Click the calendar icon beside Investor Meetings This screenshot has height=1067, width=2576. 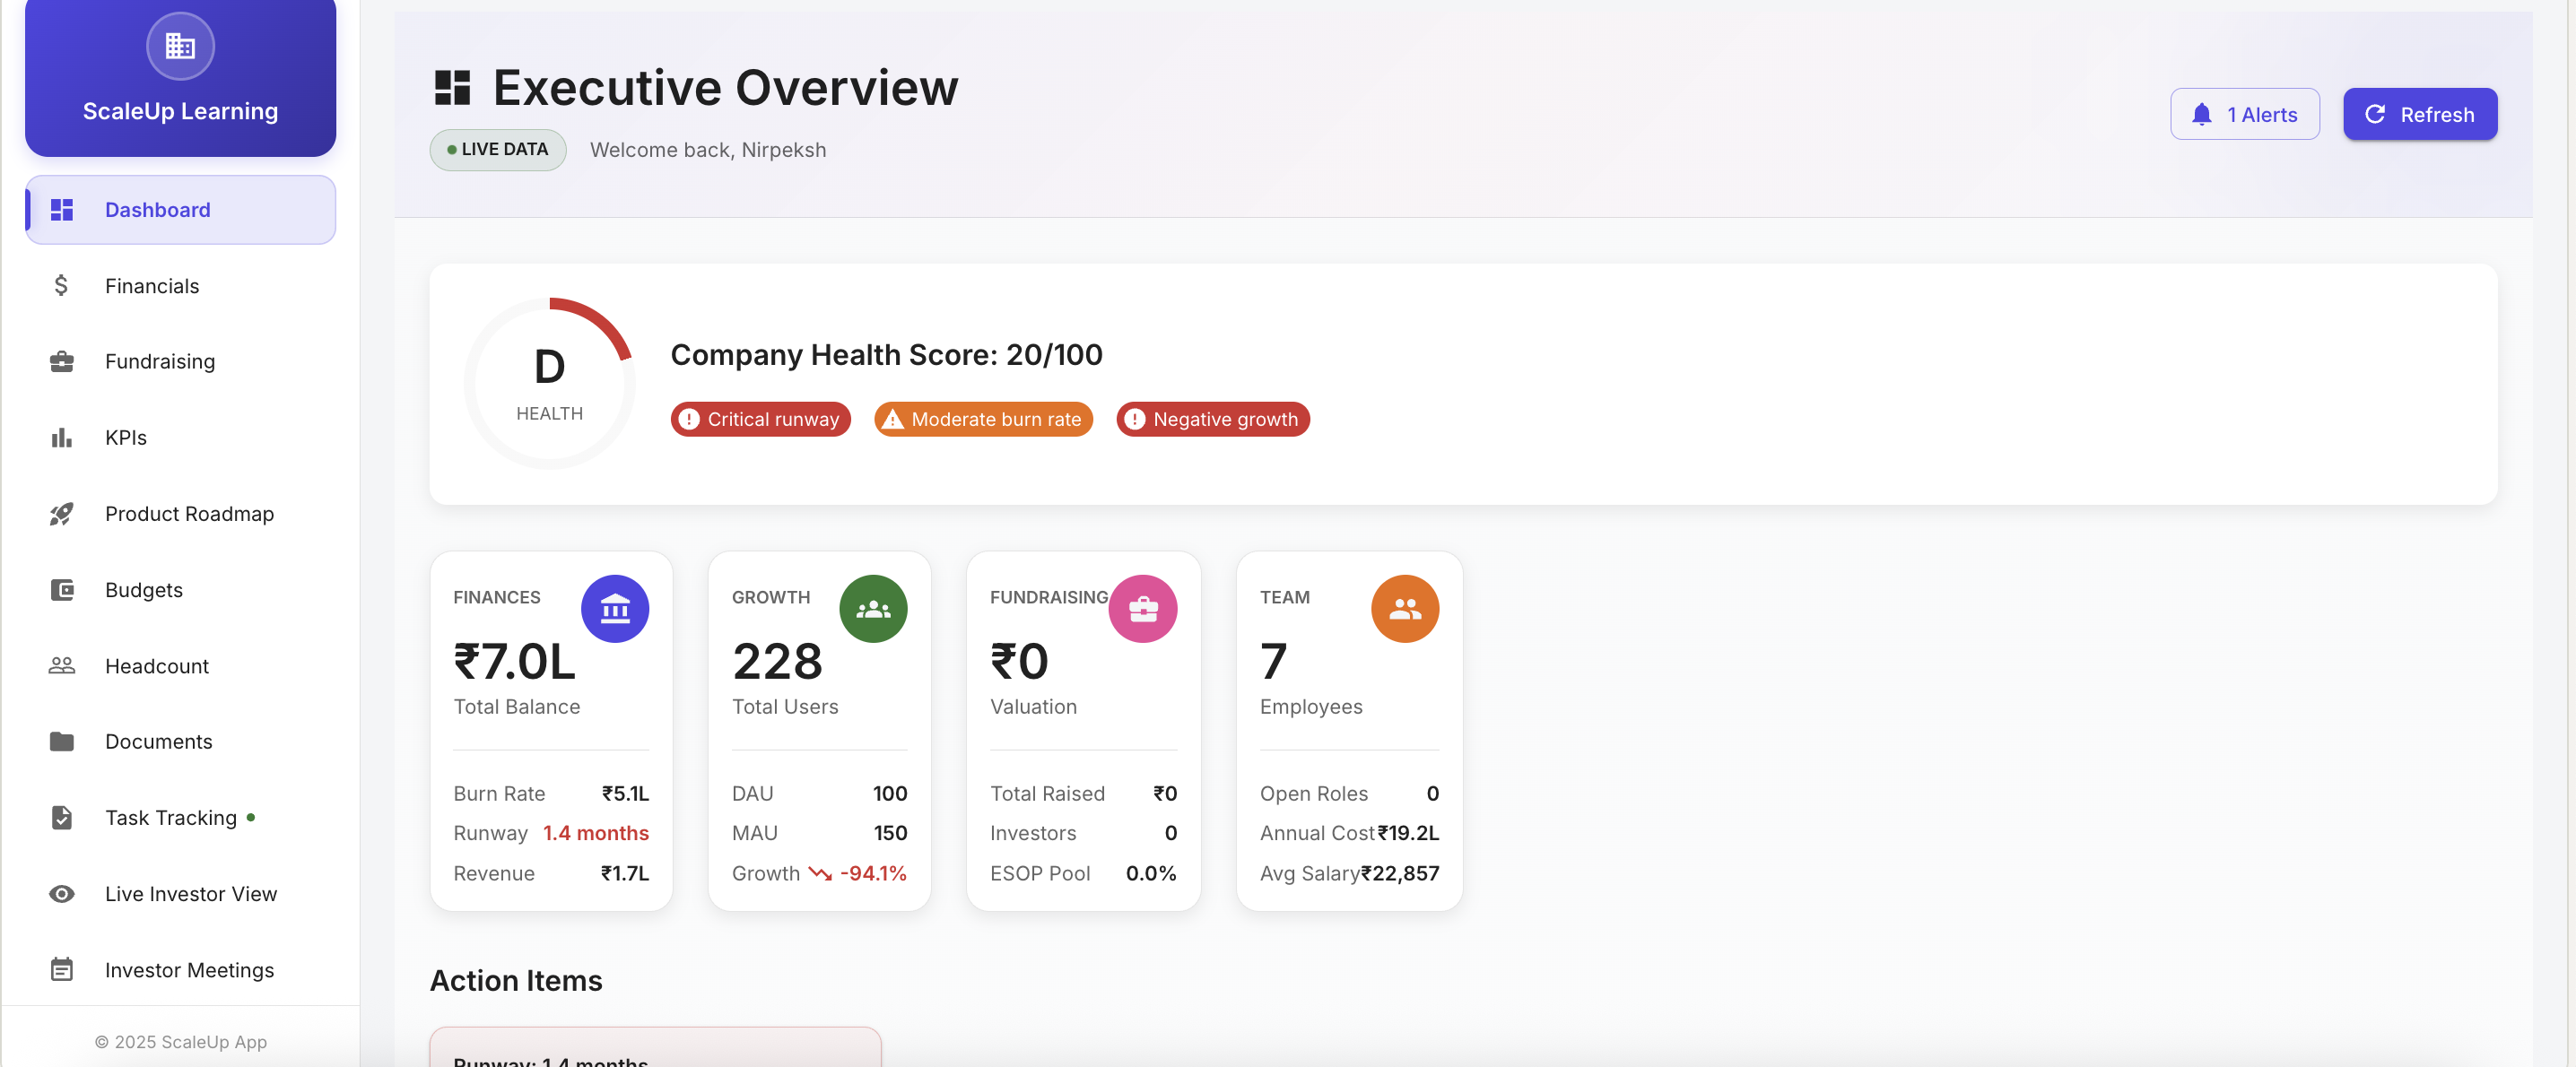[62, 970]
